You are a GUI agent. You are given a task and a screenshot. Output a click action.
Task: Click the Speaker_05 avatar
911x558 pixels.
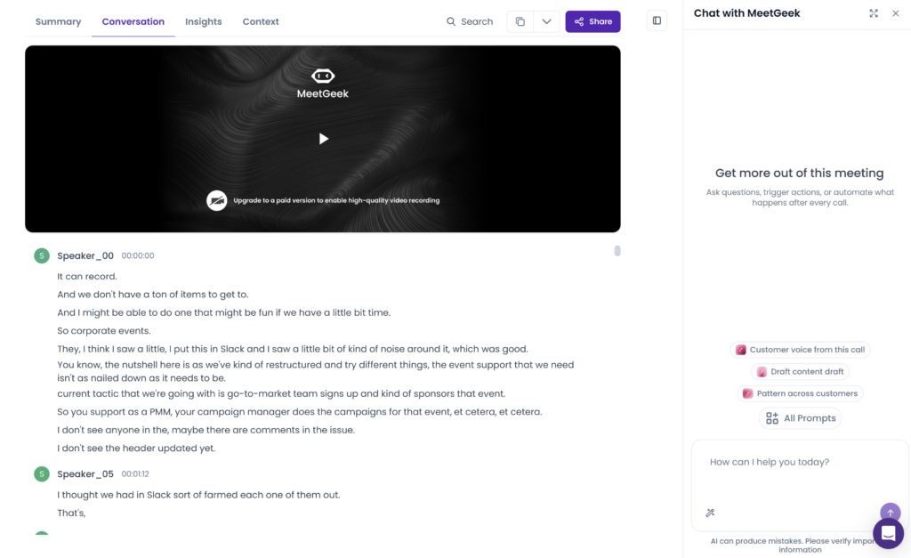42,473
